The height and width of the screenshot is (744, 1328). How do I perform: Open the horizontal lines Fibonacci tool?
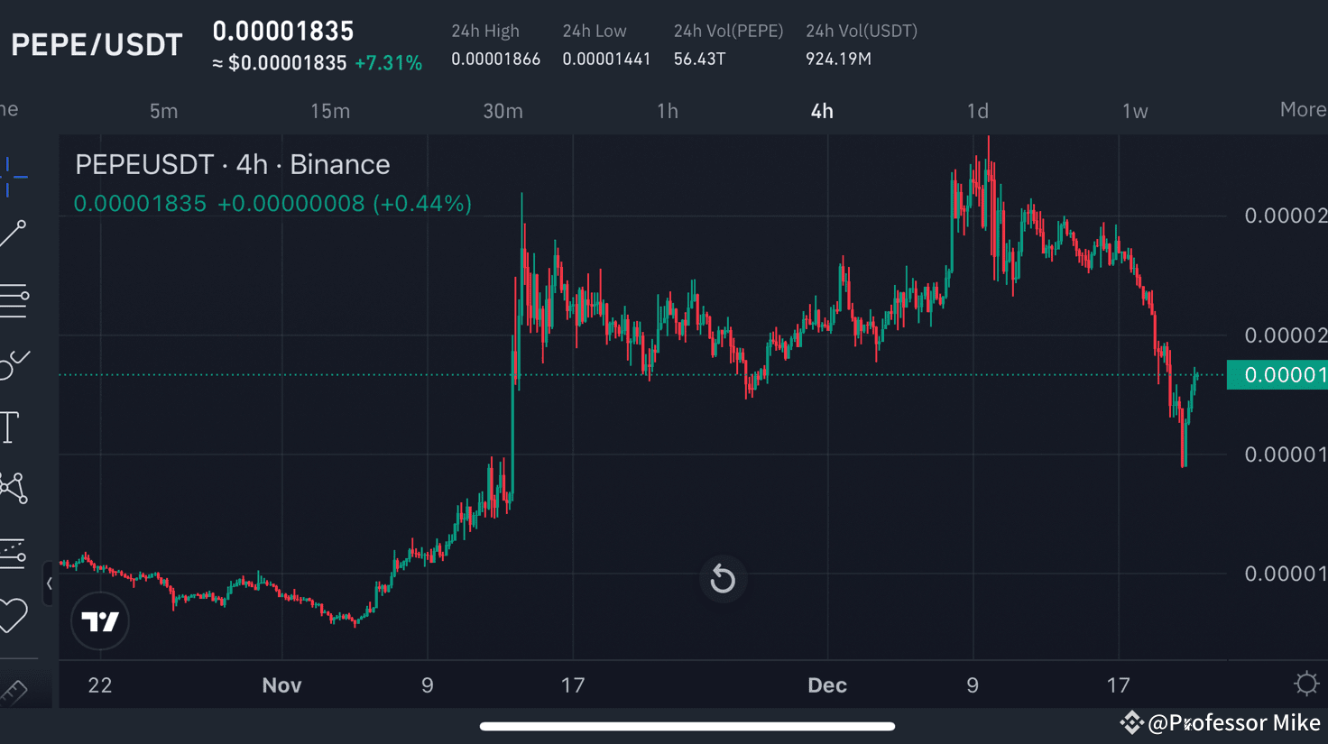pos(14,300)
